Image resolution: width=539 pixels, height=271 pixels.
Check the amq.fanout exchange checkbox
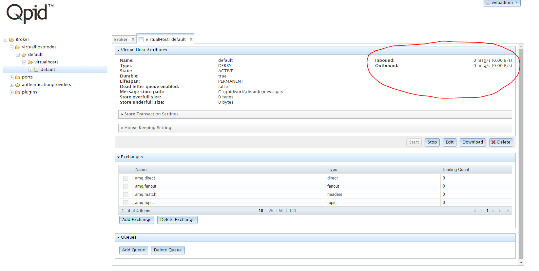(125, 186)
